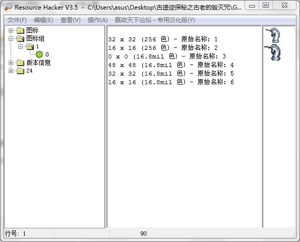Select the resource item labeled 0
This screenshot has width=300, height=242.
(x=47, y=54)
